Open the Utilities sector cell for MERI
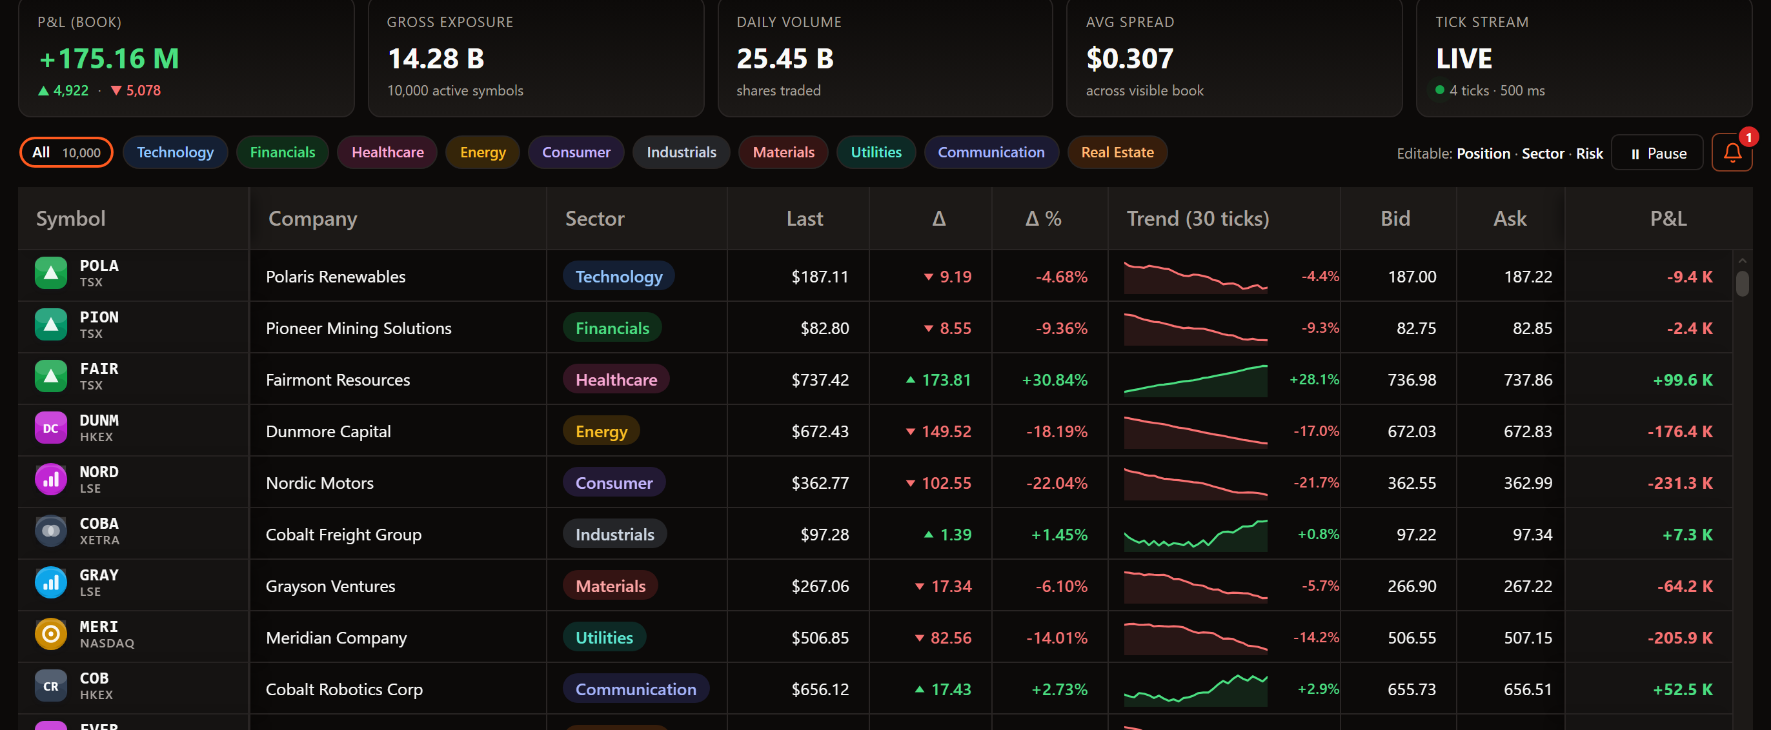The image size is (1771, 730). [x=604, y=636]
